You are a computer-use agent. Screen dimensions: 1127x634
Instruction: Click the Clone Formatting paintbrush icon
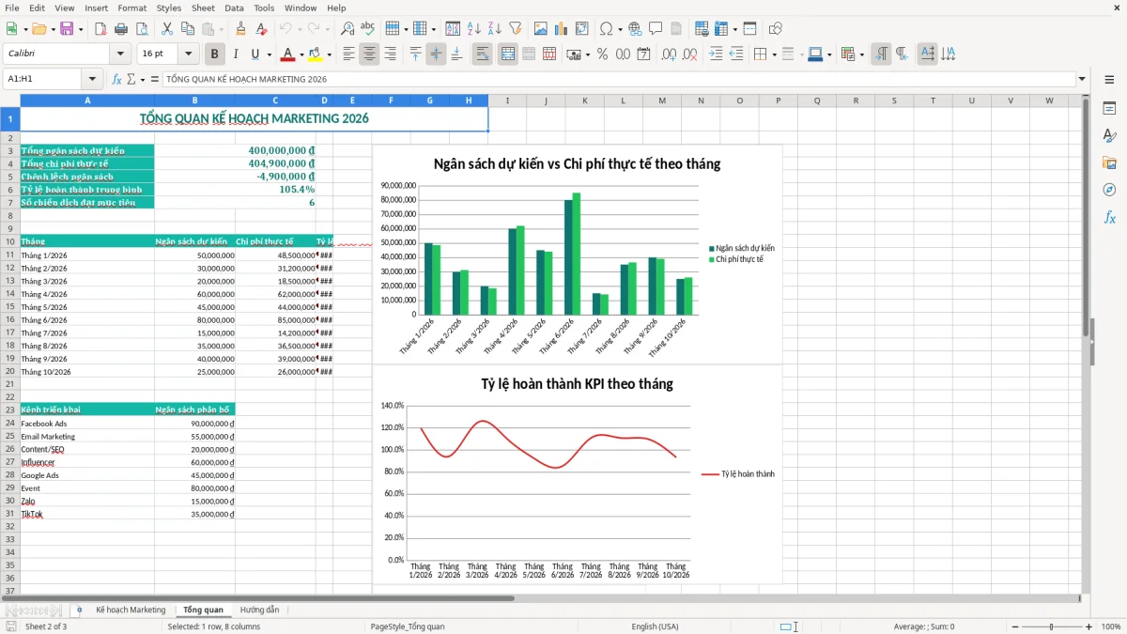(x=241, y=29)
